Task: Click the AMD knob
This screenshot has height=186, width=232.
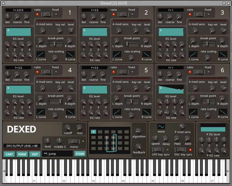Action: (188, 138)
